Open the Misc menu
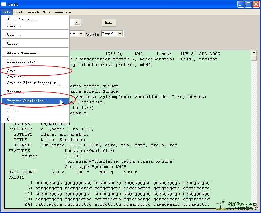 click(x=47, y=12)
